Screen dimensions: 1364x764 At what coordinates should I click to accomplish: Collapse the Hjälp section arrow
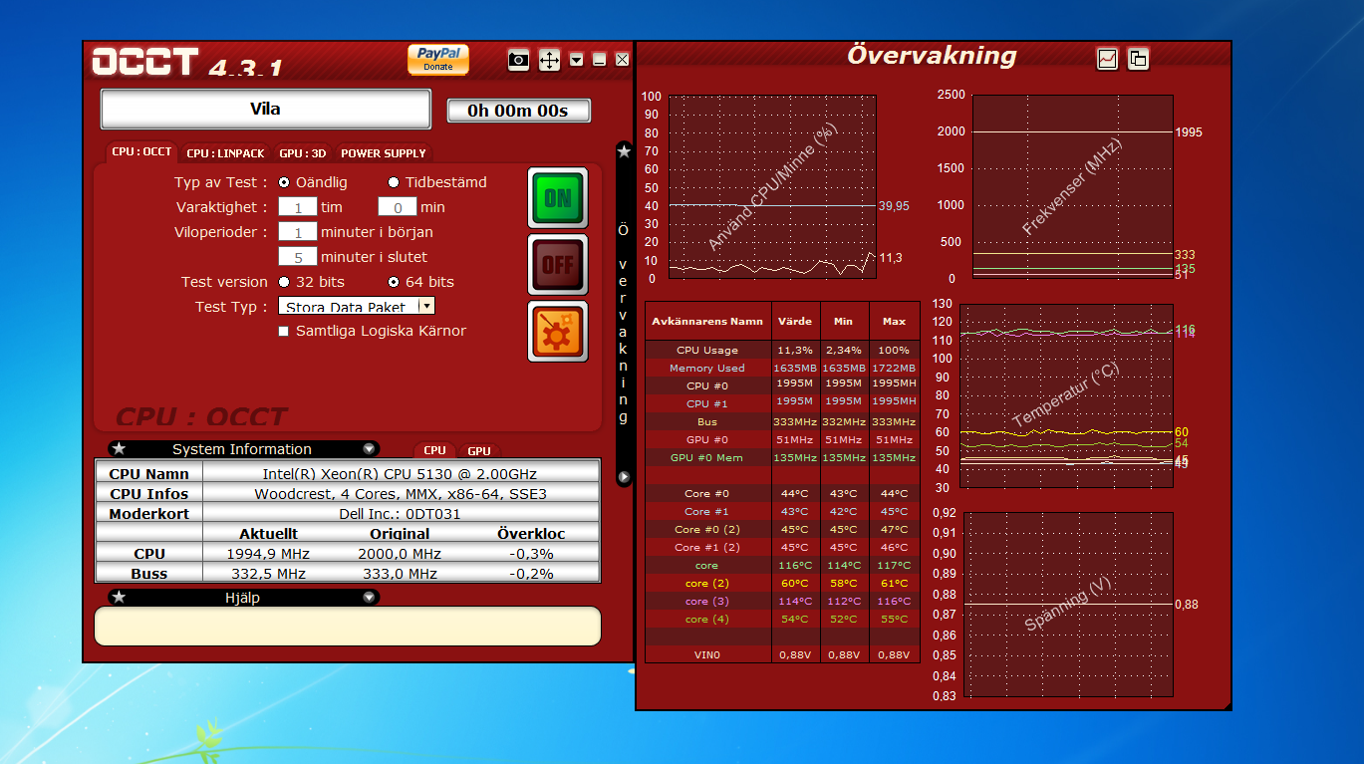(369, 598)
